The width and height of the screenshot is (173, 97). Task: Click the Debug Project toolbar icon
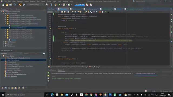click(x=64, y=5)
